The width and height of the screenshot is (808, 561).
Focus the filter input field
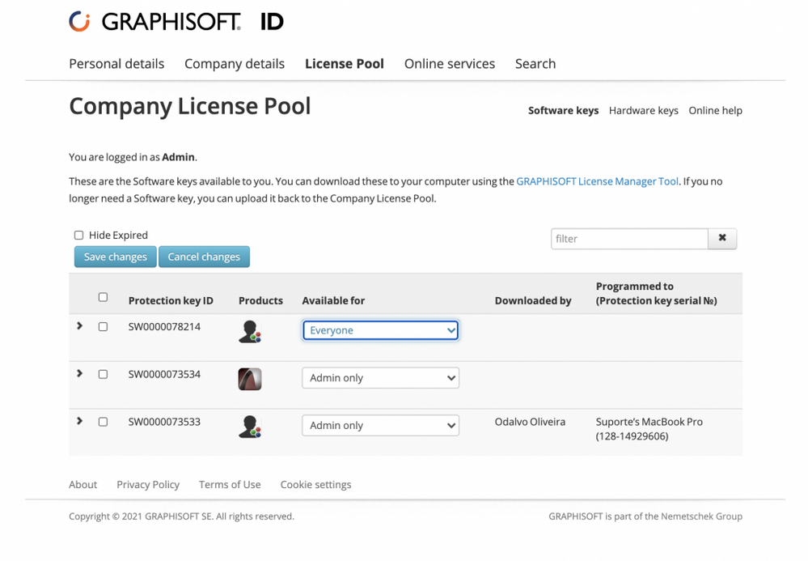click(x=629, y=239)
